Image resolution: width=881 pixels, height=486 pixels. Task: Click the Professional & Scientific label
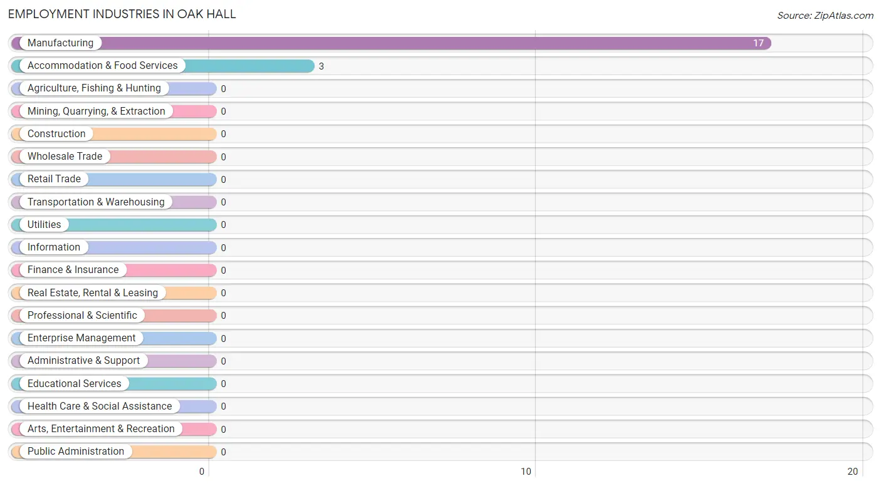(x=82, y=315)
